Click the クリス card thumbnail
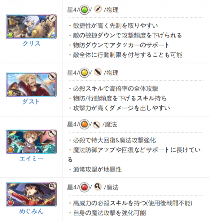 pyautogui.click(x=31, y=27)
